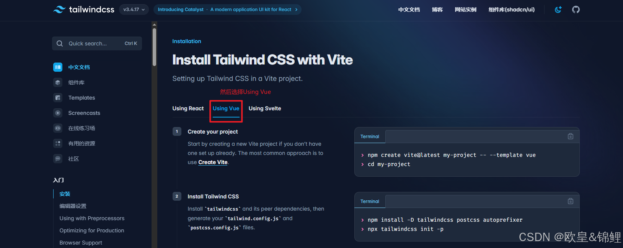Open Screencasts in the sidebar
The image size is (623, 248).
[84, 113]
